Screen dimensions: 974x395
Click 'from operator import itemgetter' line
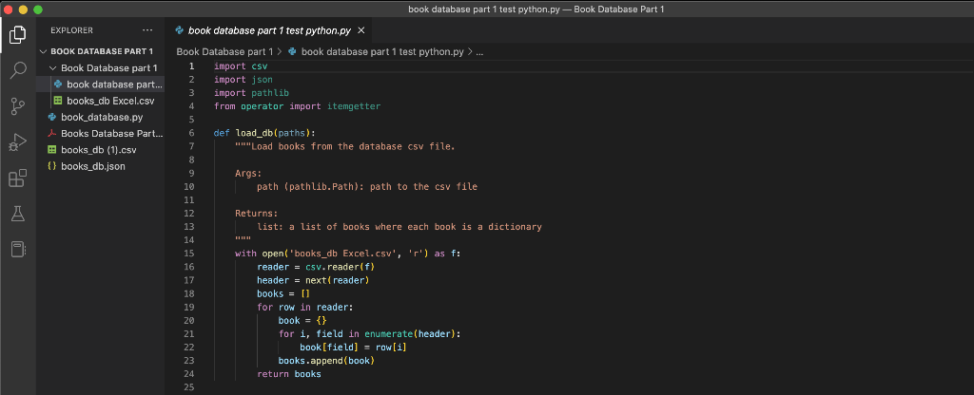[297, 106]
